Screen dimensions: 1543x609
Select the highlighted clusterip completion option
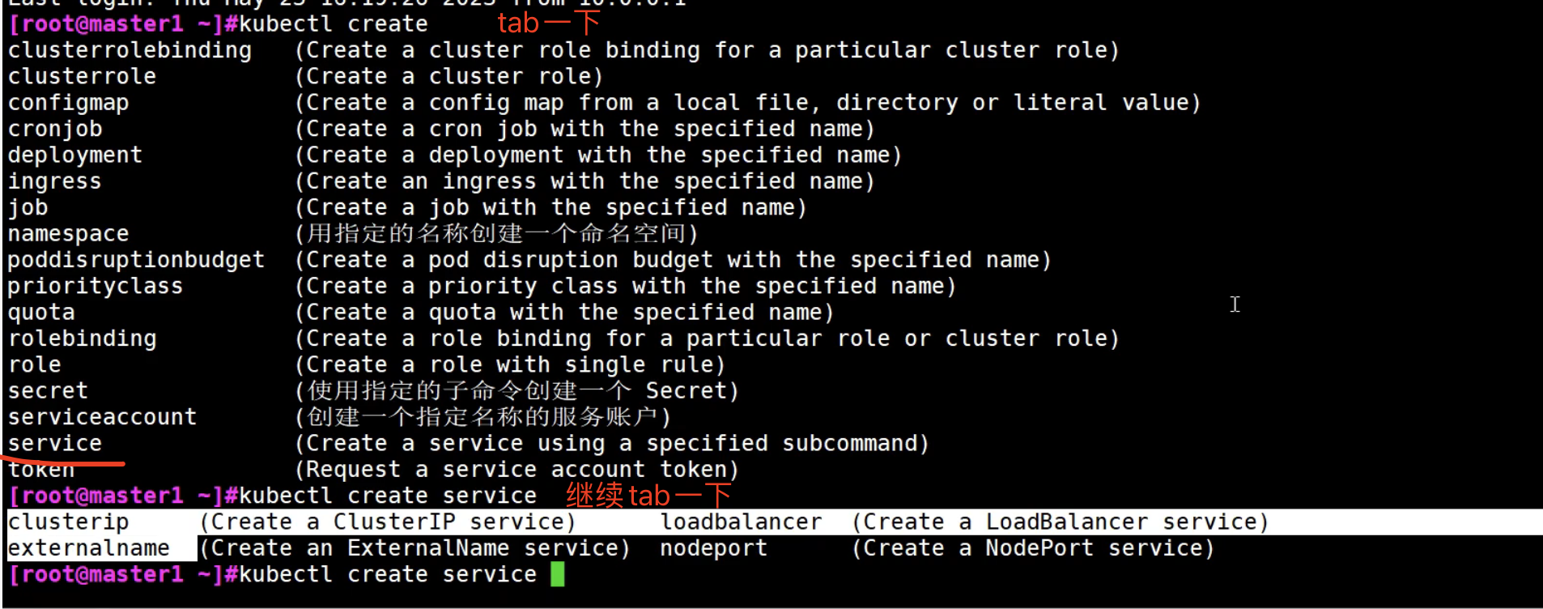pyautogui.click(x=69, y=522)
